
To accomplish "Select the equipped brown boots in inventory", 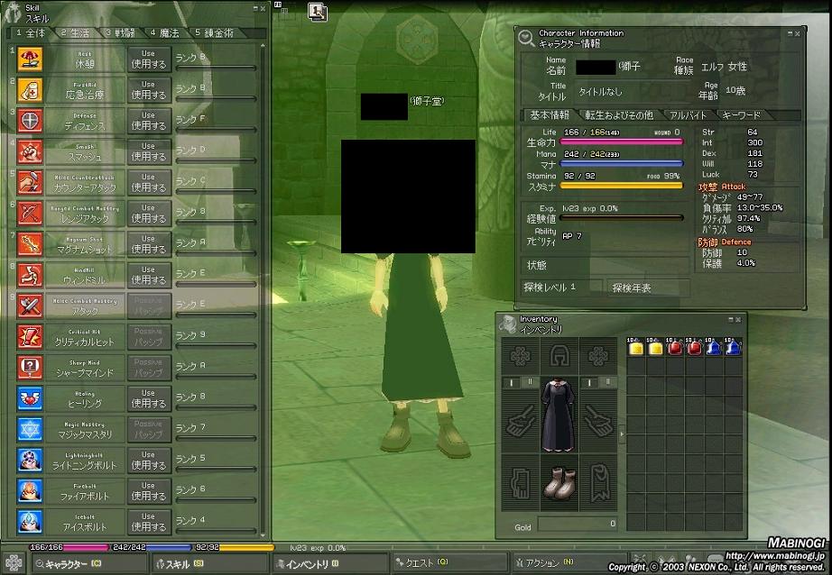I will 559,483.
